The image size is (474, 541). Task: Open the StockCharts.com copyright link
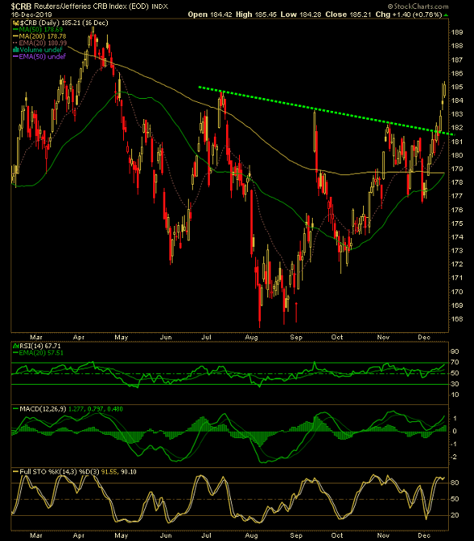418,6
